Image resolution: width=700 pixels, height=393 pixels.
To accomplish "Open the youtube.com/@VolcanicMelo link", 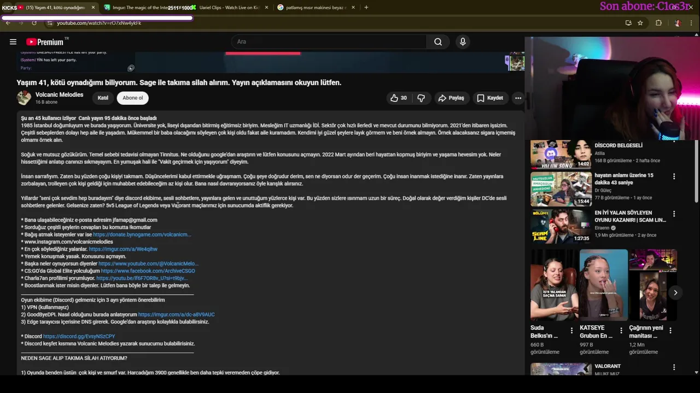I will click(148, 264).
